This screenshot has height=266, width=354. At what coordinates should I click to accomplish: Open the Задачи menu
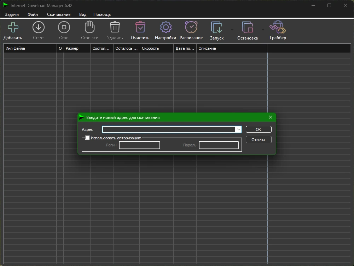click(x=12, y=14)
